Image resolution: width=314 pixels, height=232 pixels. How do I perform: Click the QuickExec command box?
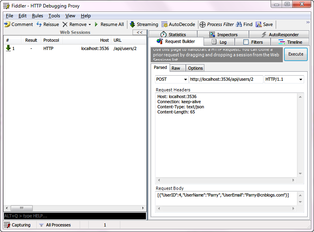click(75, 216)
